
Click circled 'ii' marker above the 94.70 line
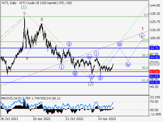[69, 44]
